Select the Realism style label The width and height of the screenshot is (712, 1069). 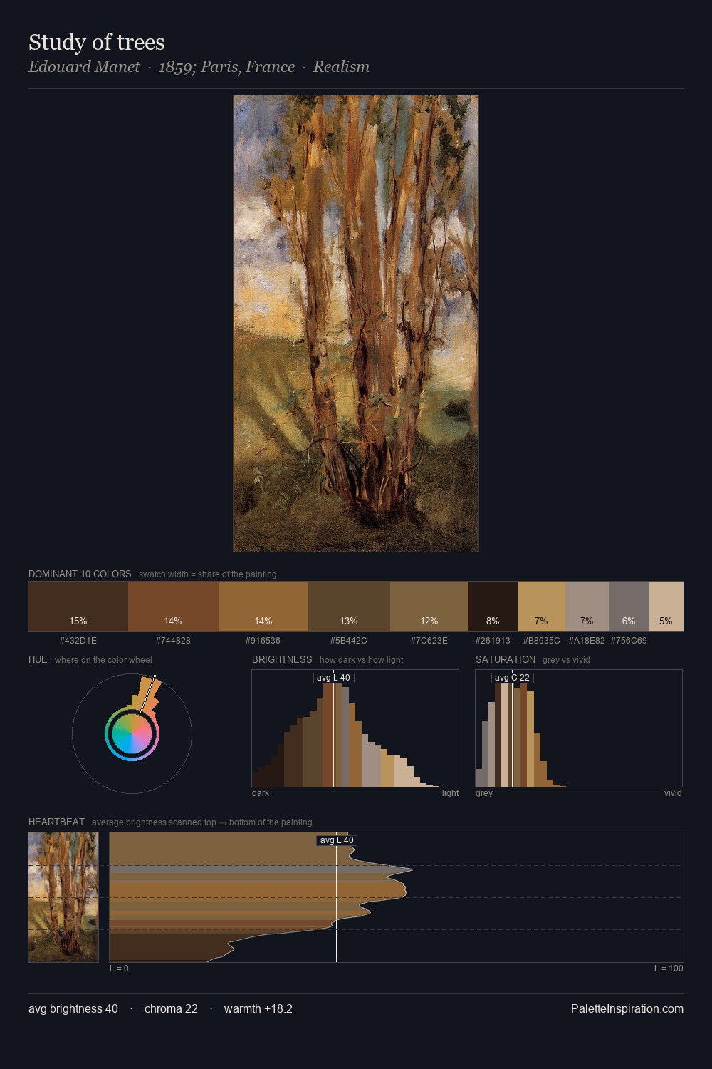(x=341, y=67)
